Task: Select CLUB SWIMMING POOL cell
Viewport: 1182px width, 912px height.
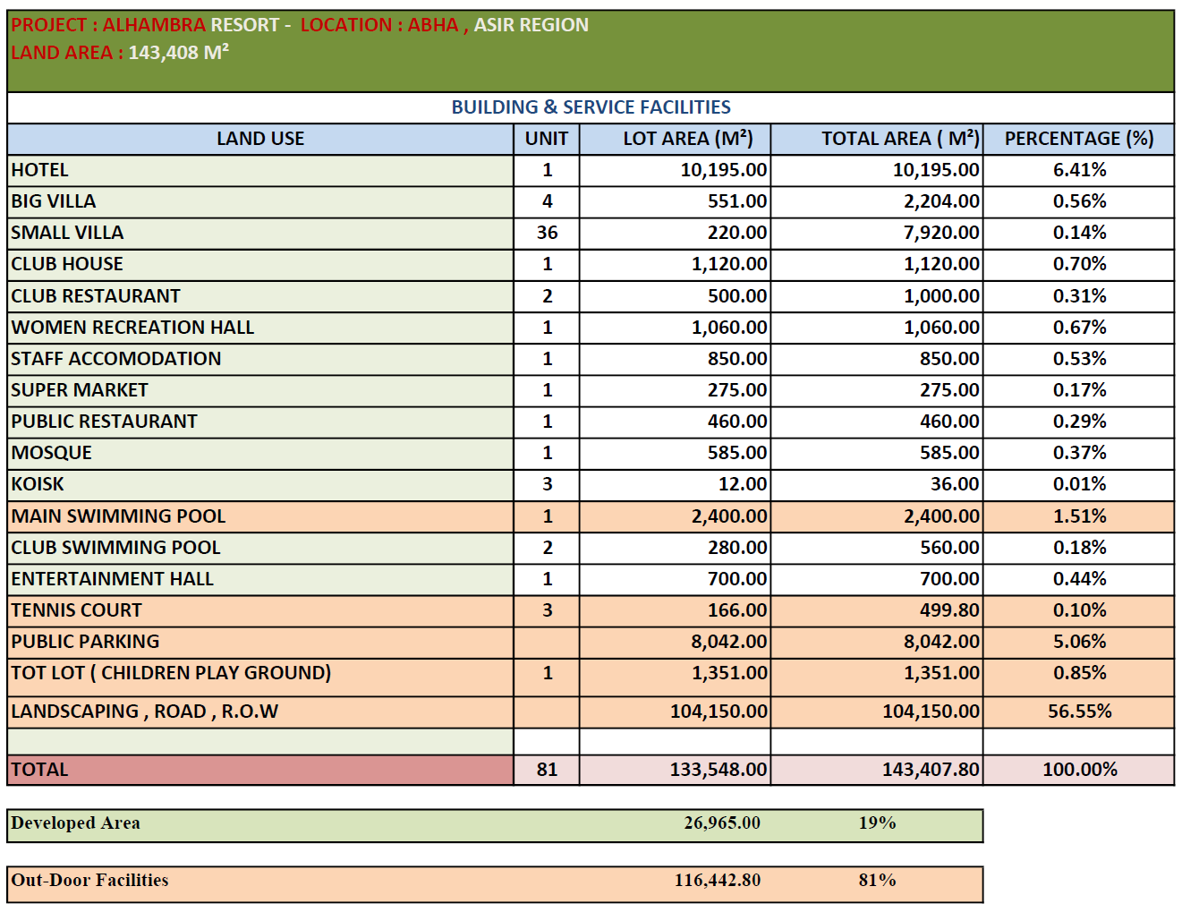Action: (x=260, y=548)
